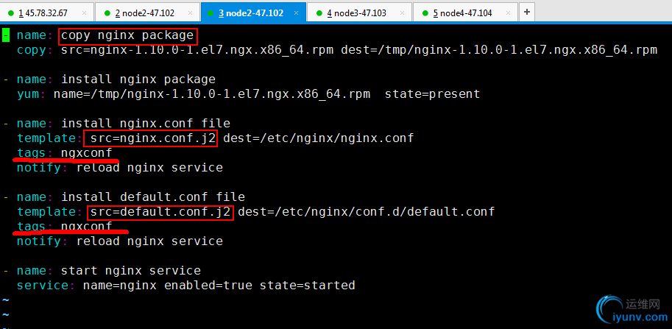The height and width of the screenshot is (329, 672).
Task: Click the green status dot on the node3-47.103 tab
Action: (319, 13)
